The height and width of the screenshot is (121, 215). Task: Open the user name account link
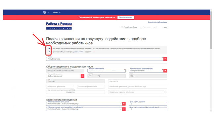155,27
